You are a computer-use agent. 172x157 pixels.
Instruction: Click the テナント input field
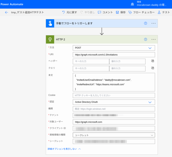[x=114, y=115]
